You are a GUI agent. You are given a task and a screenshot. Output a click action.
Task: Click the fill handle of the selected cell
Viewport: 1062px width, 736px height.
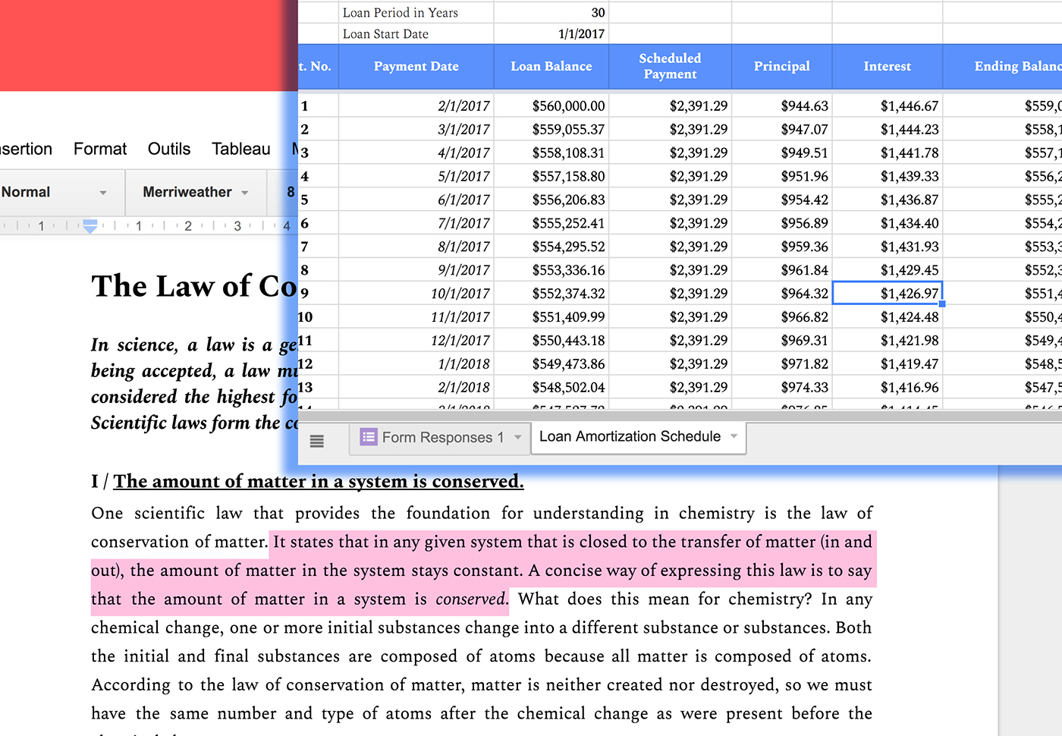[942, 304]
